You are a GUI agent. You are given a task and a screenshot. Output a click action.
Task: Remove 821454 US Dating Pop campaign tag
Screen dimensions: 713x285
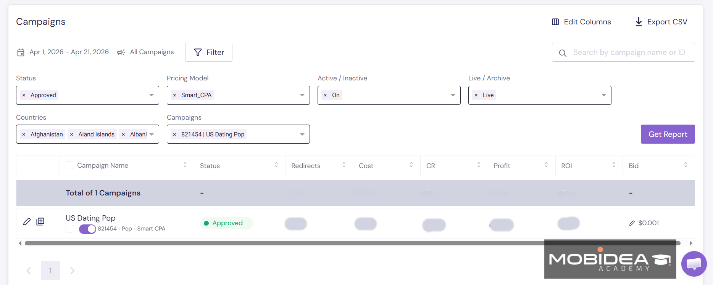tap(174, 134)
